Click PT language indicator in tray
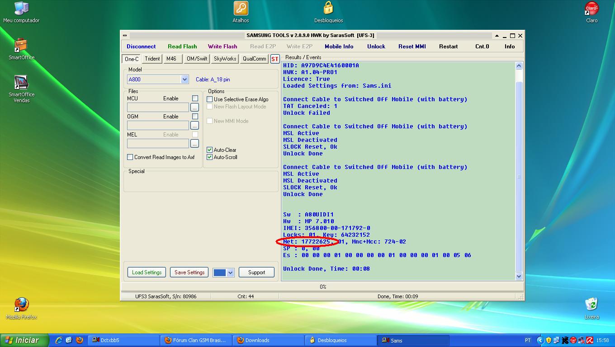Viewport: 615px width, 347px height. (528, 340)
